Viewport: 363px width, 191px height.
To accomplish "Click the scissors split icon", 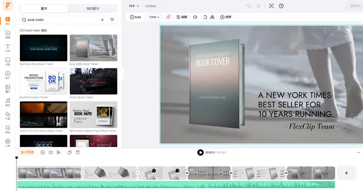I will (59, 152).
